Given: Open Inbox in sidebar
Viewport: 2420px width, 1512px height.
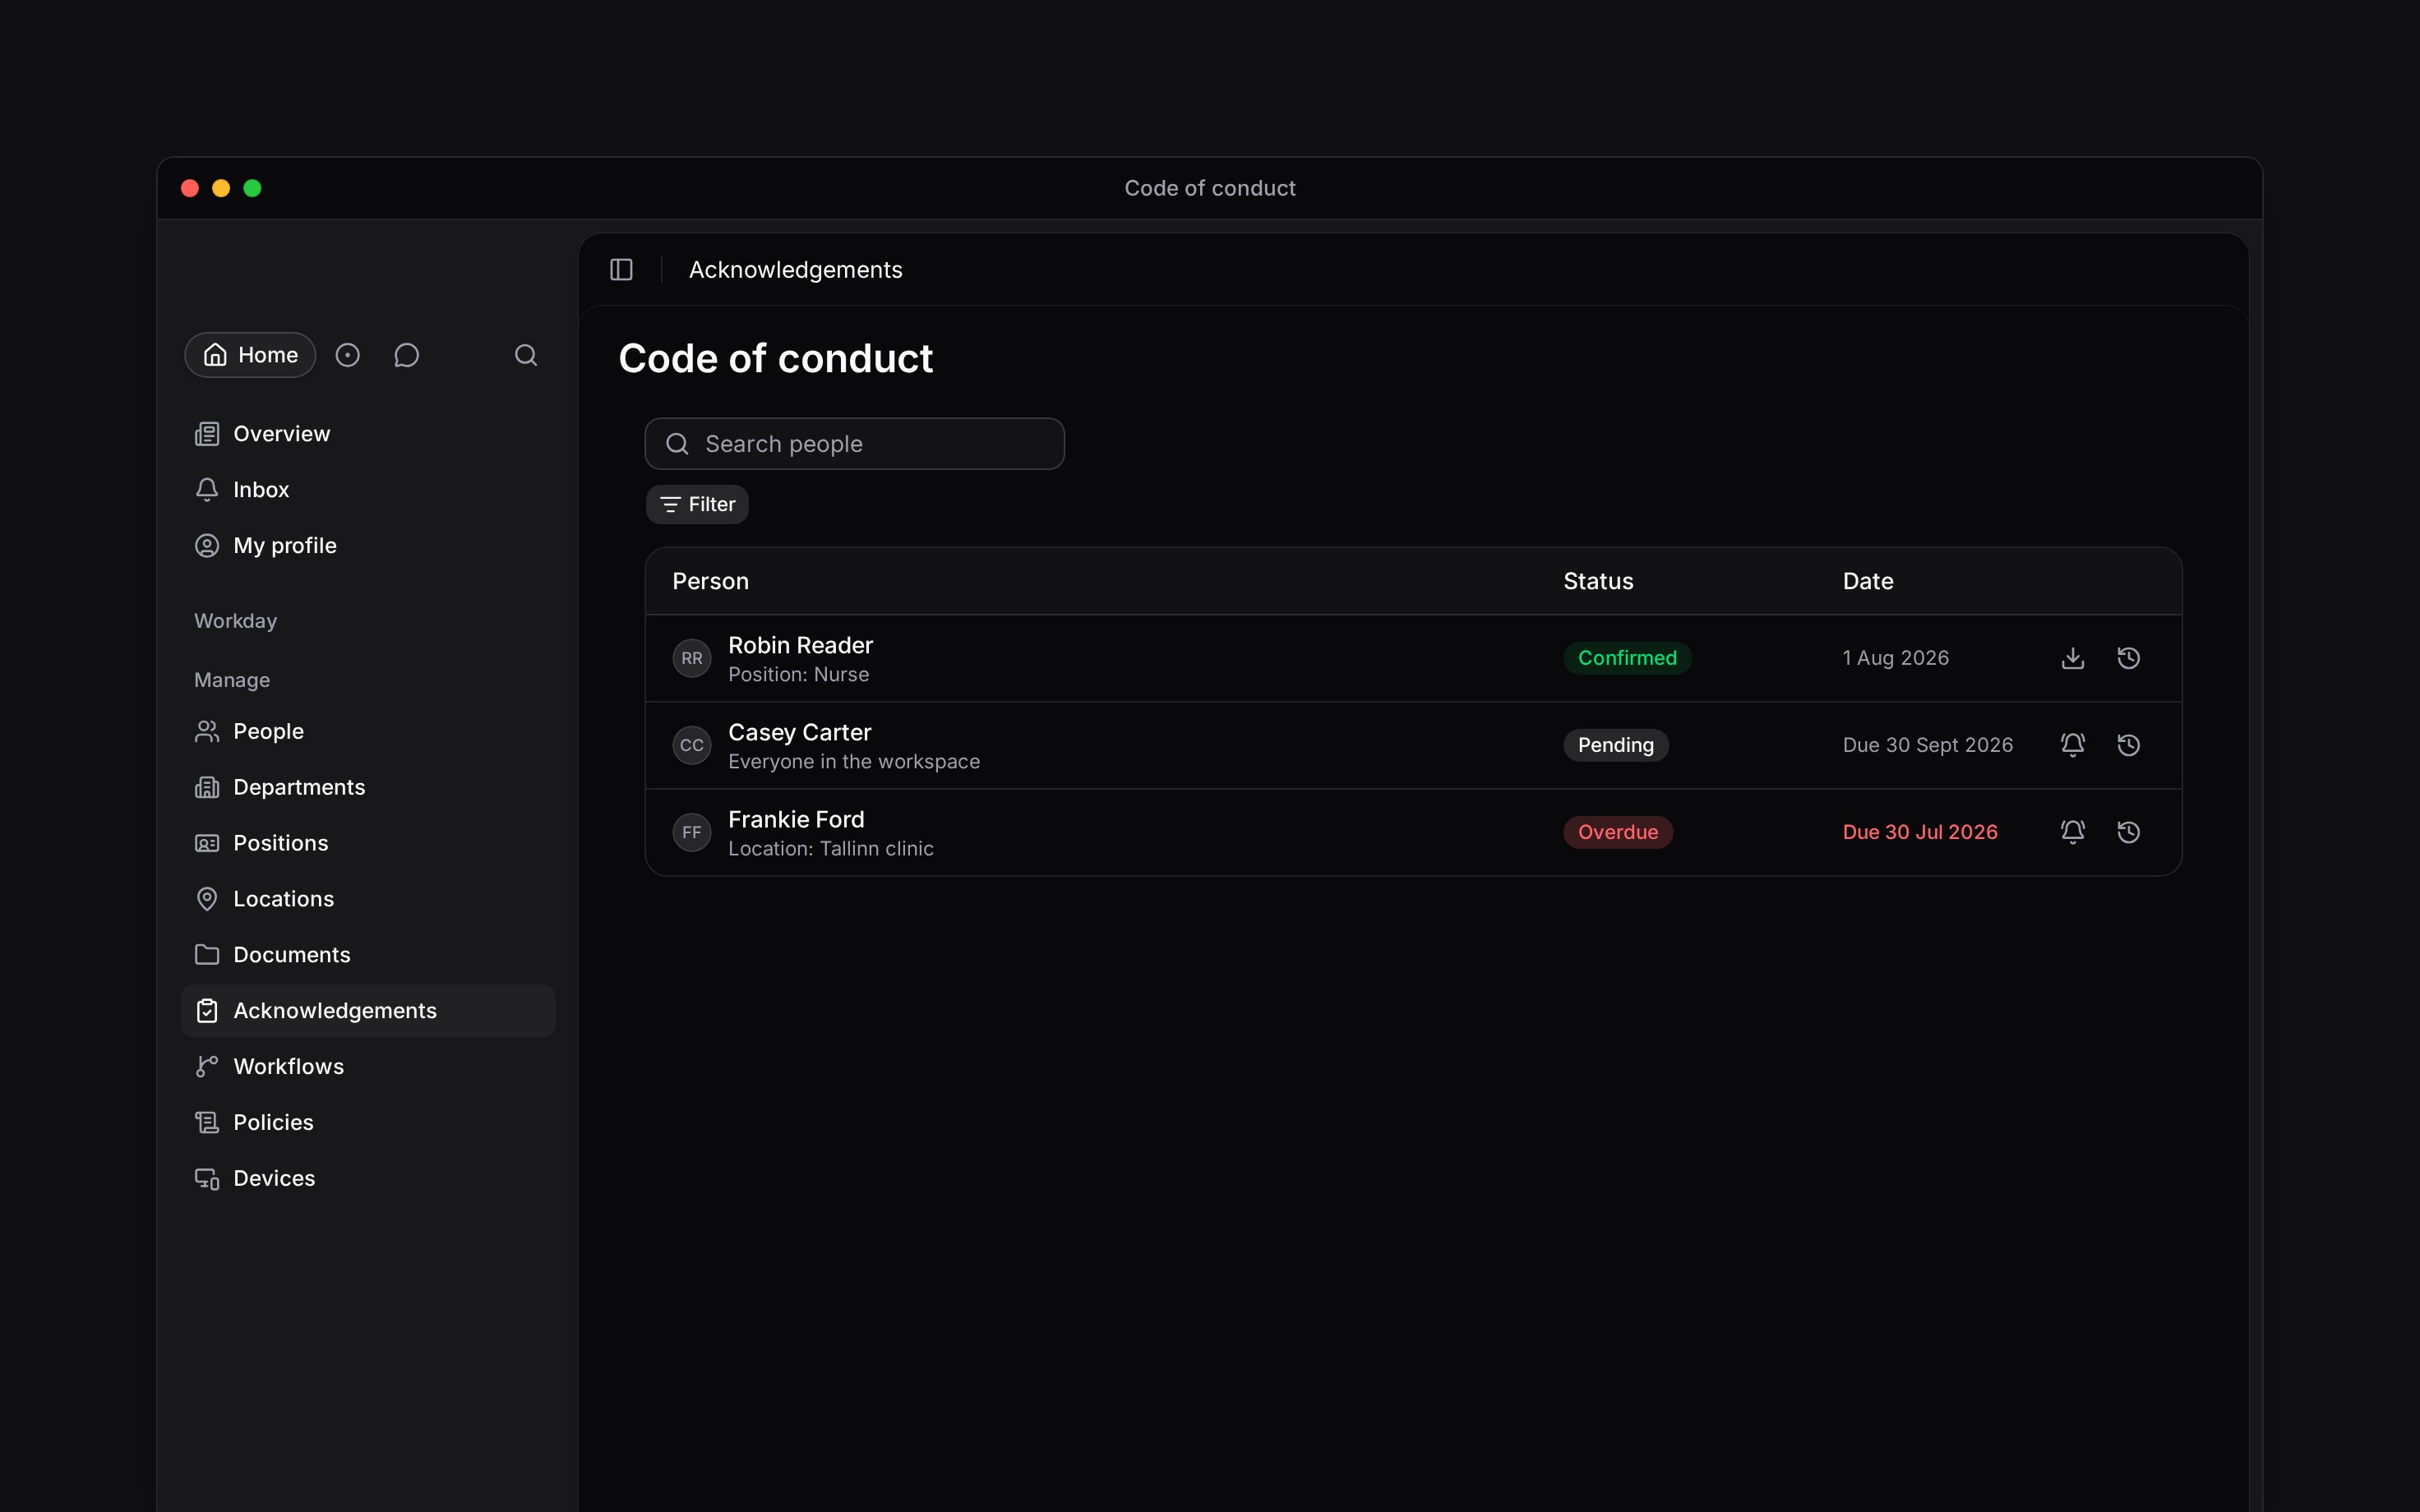Looking at the screenshot, I should [368, 490].
